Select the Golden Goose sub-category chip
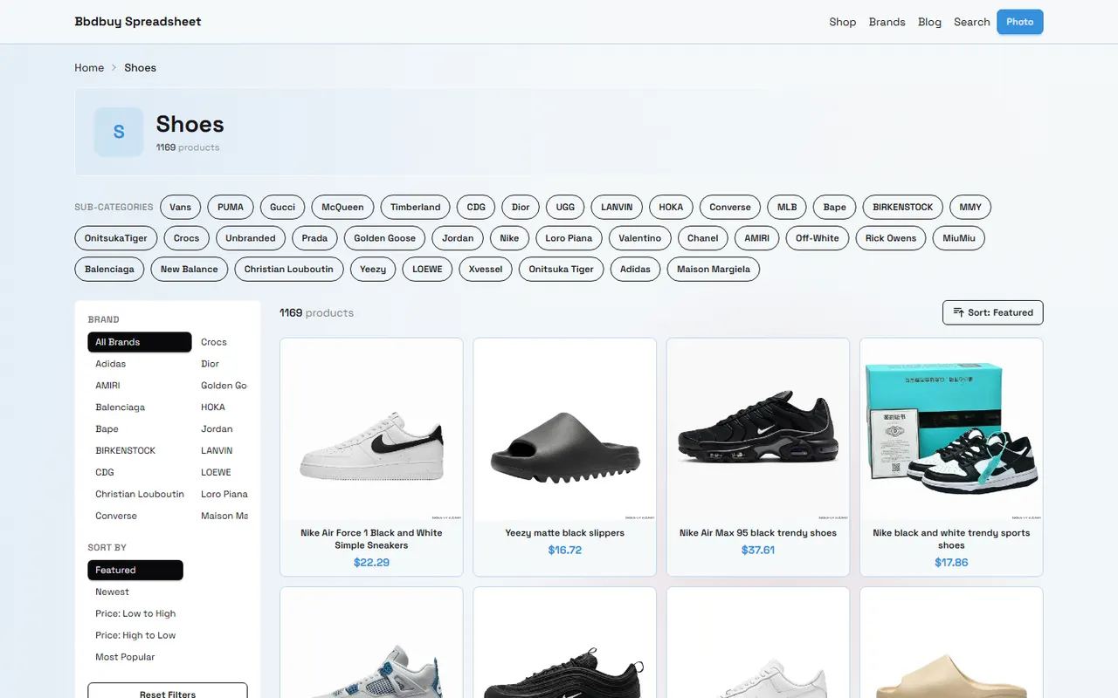1118x698 pixels. tap(385, 238)
